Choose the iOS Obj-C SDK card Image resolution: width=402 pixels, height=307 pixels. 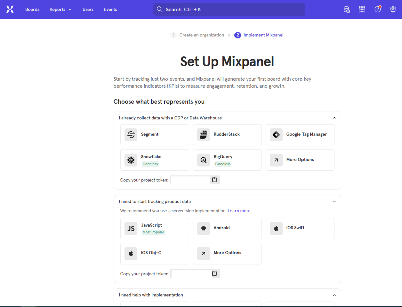pos(155,254)
